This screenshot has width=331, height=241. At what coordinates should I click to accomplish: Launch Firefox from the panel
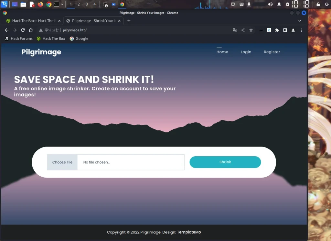coord(40,4)
